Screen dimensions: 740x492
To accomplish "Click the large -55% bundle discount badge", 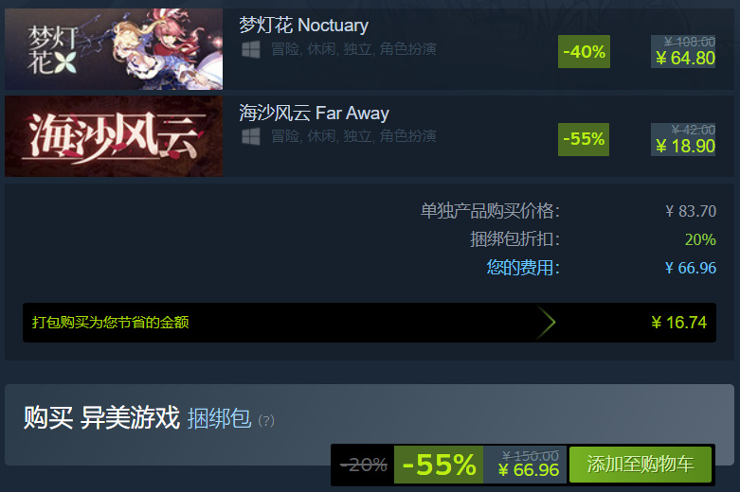I will point(439,465).
